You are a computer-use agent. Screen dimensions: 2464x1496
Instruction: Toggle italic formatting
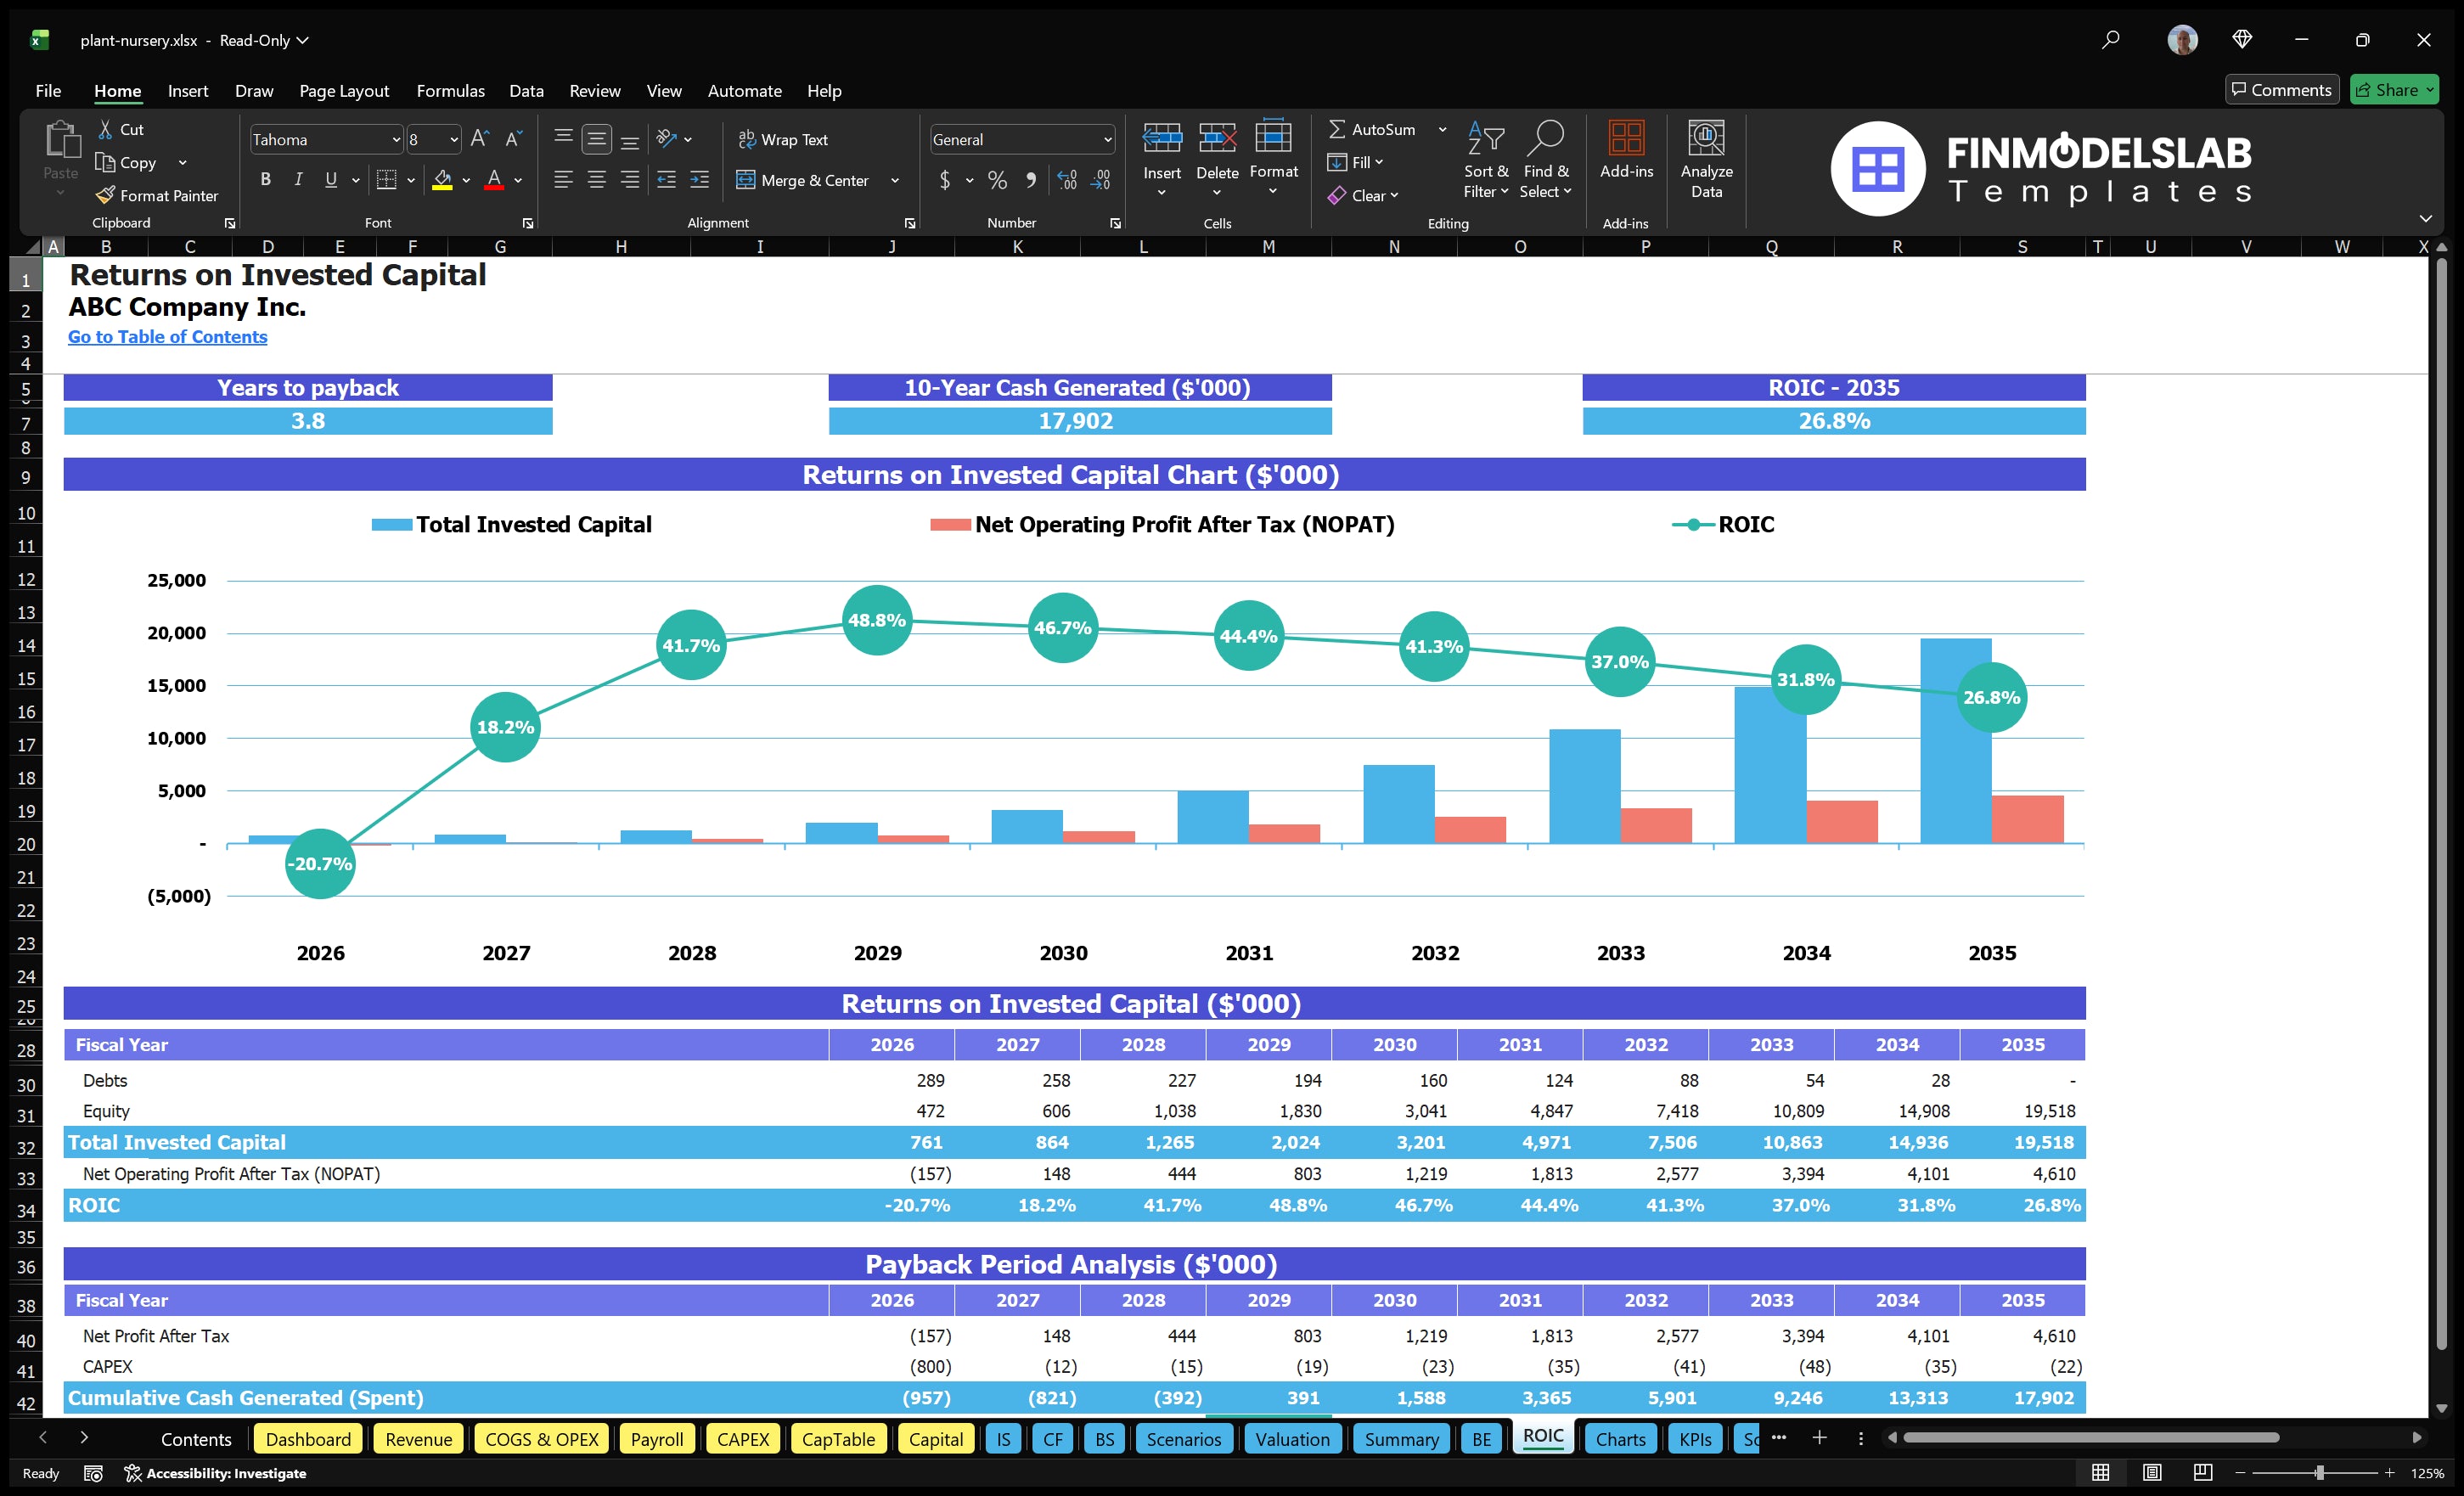click(297, 179)
